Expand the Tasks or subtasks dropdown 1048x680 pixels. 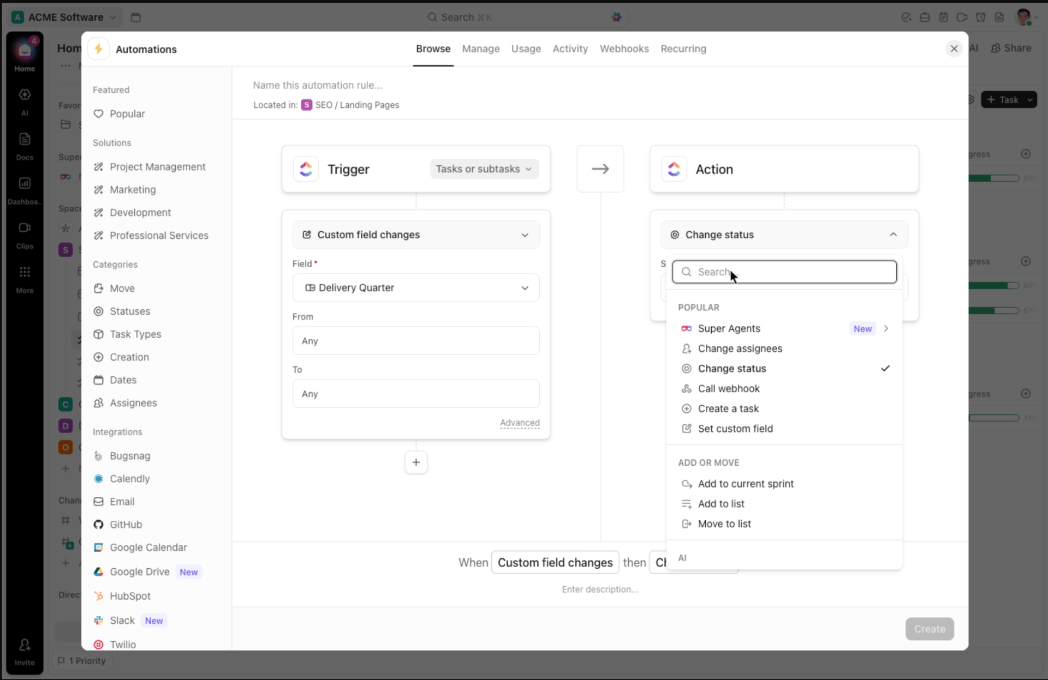coord(484,169)
